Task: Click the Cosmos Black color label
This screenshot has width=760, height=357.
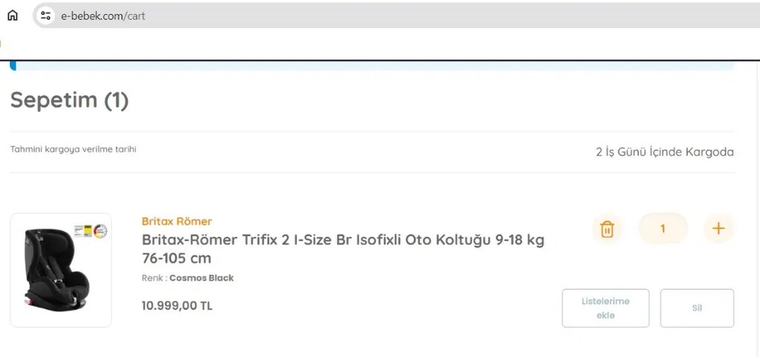Action: pyautogui.click(x=202, y=278)
